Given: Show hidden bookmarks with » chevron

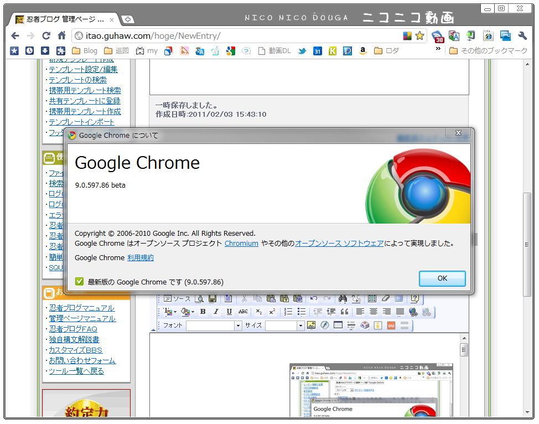Looking at the screenshot, I should tap(438, 49).
